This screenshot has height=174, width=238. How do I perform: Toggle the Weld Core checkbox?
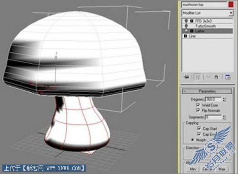coord(198,105)
